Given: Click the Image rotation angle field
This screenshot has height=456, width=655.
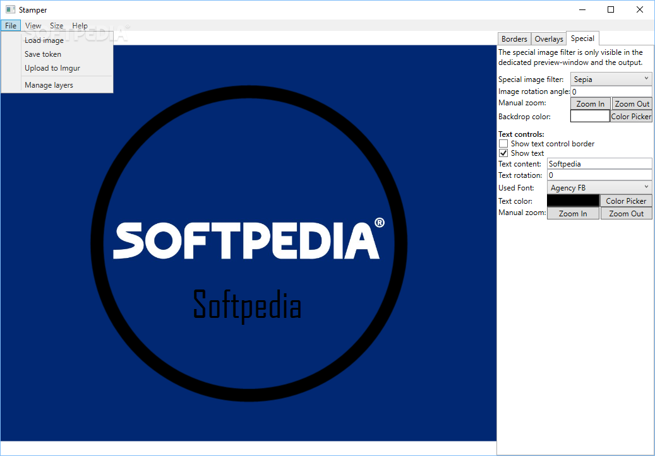Looking at the screenshot, I should tap(611, 91).
